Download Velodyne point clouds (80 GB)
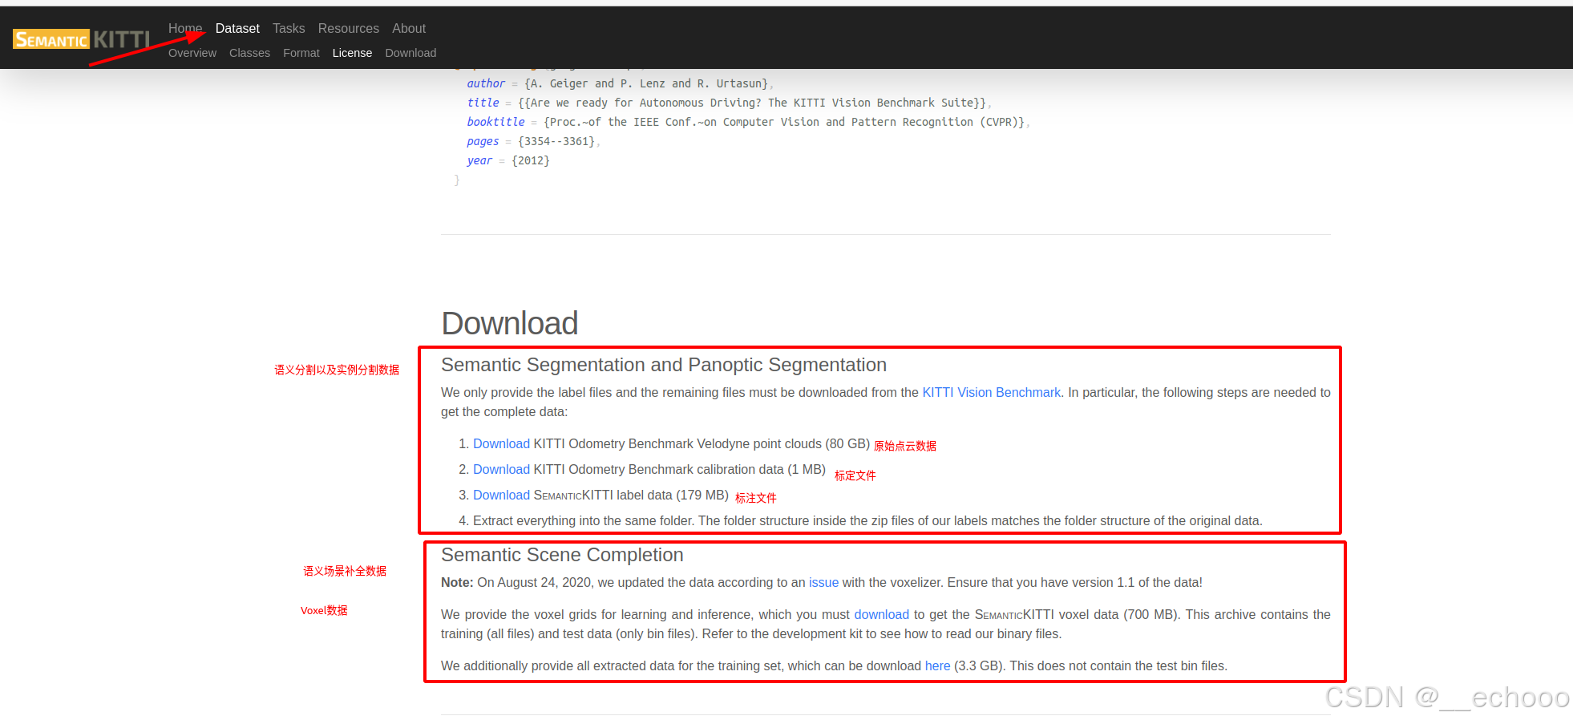The width and height of the screenshot is (1573, 724). (x=501, y=443)
